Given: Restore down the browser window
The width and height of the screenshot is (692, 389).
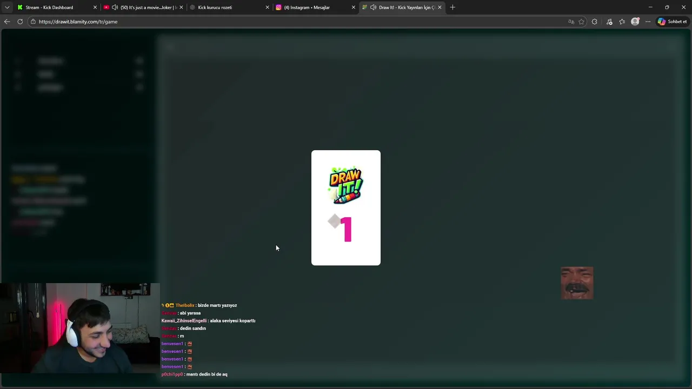Looking at the screenshot, I should coord(667,7).
